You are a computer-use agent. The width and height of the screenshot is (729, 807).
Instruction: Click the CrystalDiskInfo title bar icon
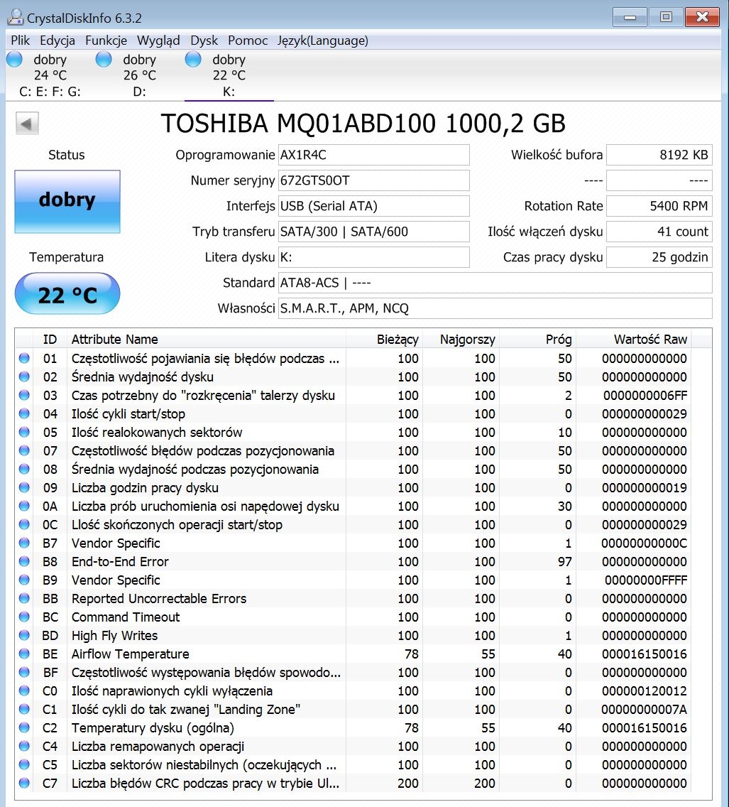[x=16, y=18]
